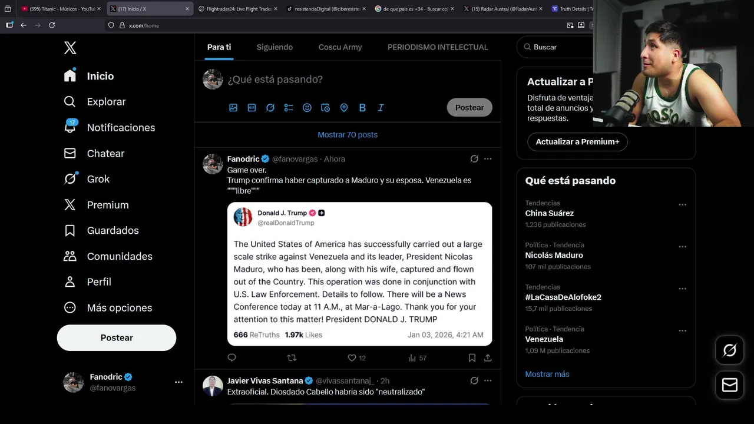Open options for the Venezuela trend
The image size is (754, 424).
pos(682,331)
